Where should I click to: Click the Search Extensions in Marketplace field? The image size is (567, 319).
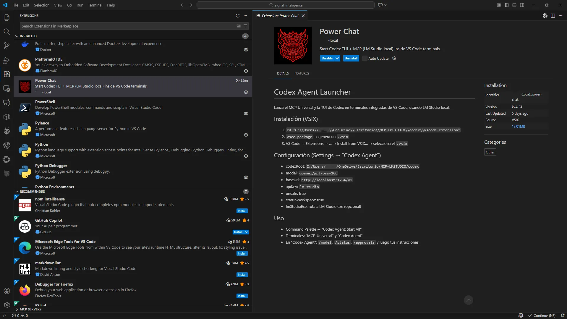coord(127,26)
